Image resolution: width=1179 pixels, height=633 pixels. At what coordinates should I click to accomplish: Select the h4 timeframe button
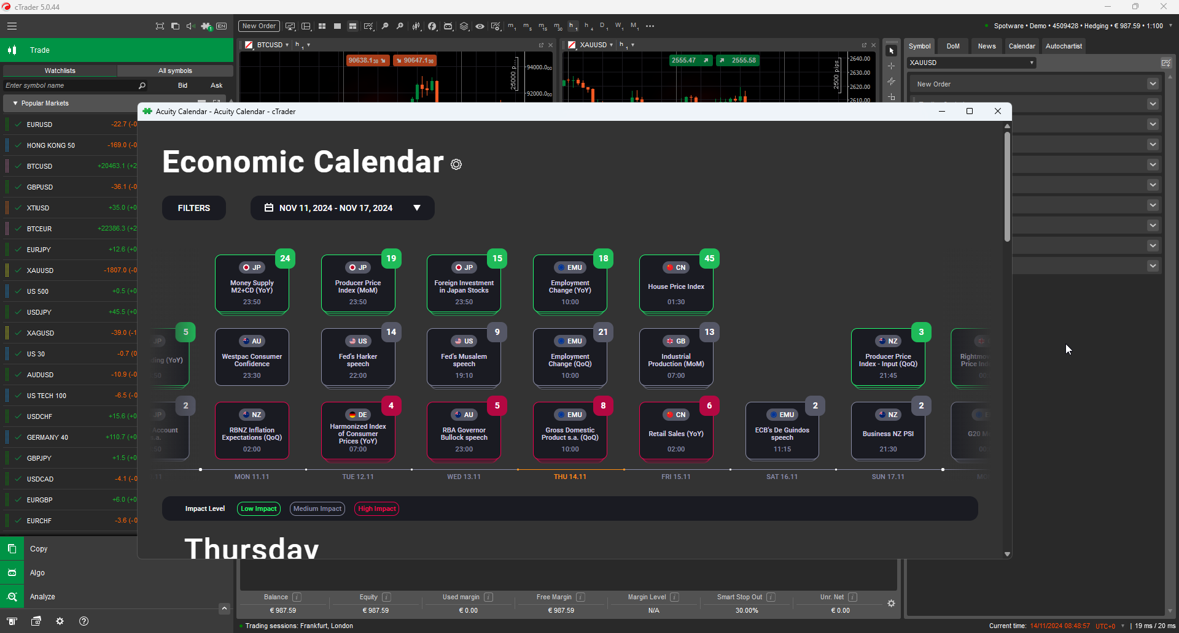tap(588, 26)
